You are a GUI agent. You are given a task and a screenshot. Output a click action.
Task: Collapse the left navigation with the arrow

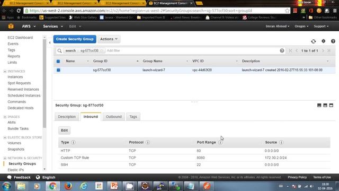tap(50, 42)
